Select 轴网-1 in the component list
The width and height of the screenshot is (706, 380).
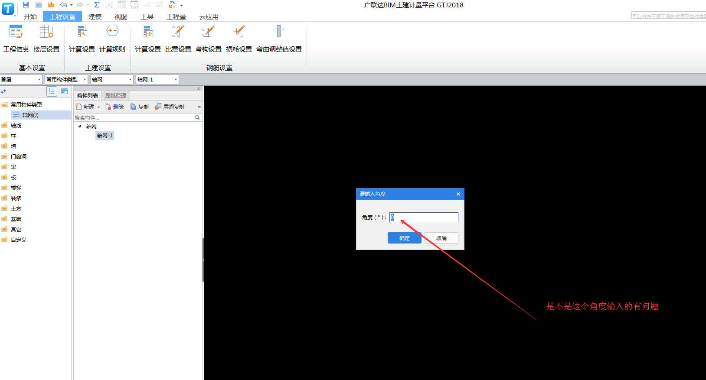tap(105, 136)
